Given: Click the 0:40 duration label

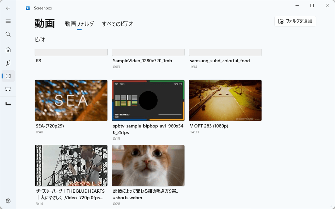Looking at the screenshot, I should (40, 132).
